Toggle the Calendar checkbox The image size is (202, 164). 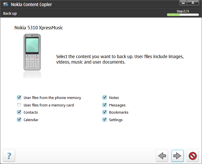(19, 120)
